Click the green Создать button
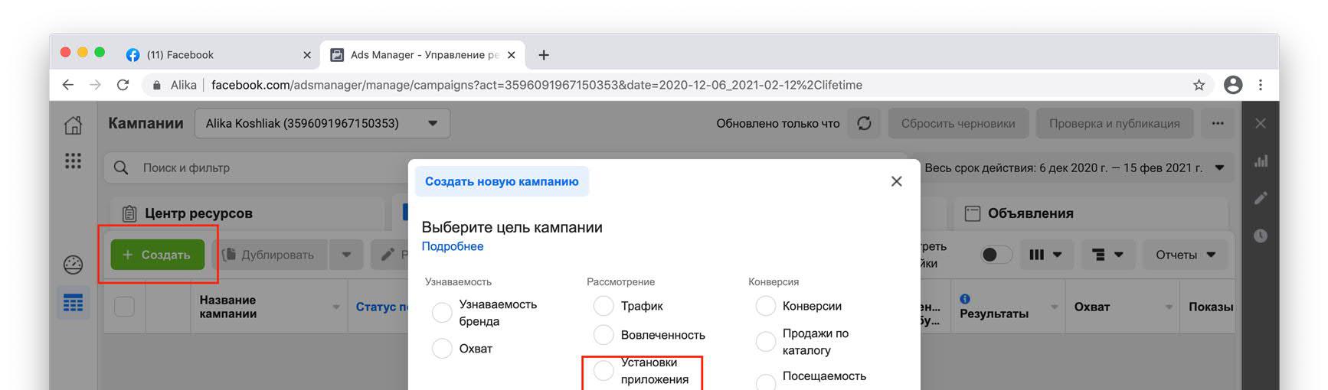This screenshot has height=390, width=1328. pos(157,255)
